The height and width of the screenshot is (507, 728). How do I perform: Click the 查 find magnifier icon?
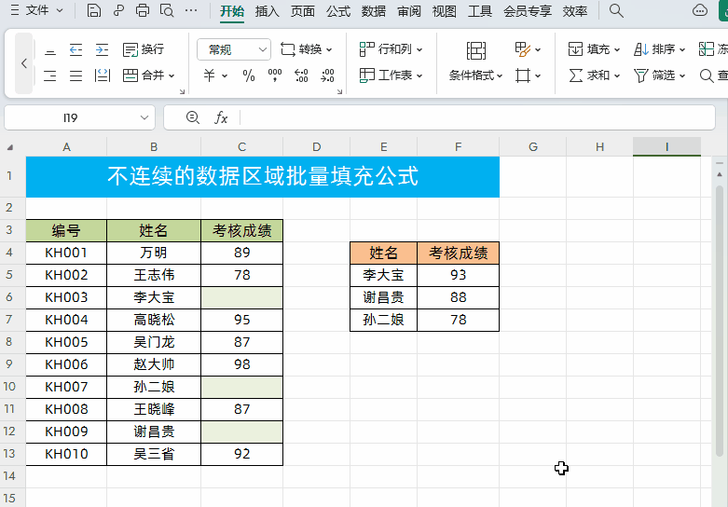point(713,75)
